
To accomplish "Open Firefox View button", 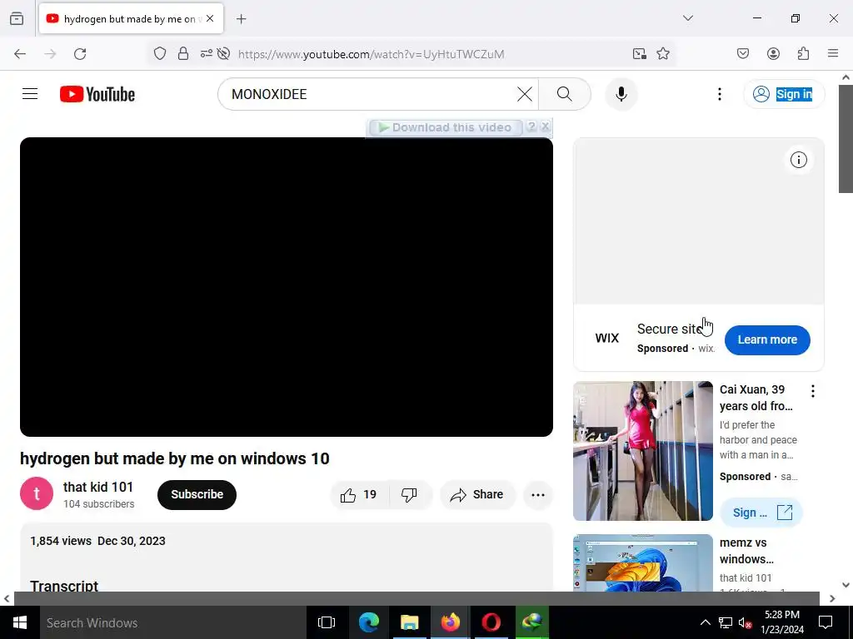I will 17,18.
